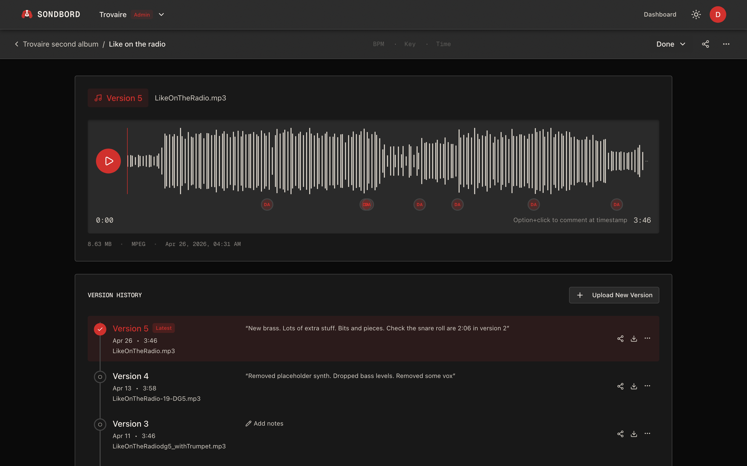This screenshot has width=747, height=466.
Task: Open the user avatar D menu
Action: (x=718, y=14)
